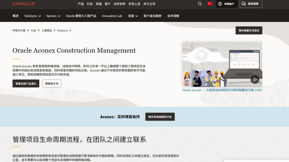
Task: Open the 产品 top menu item
Action: tap(81, 4)
